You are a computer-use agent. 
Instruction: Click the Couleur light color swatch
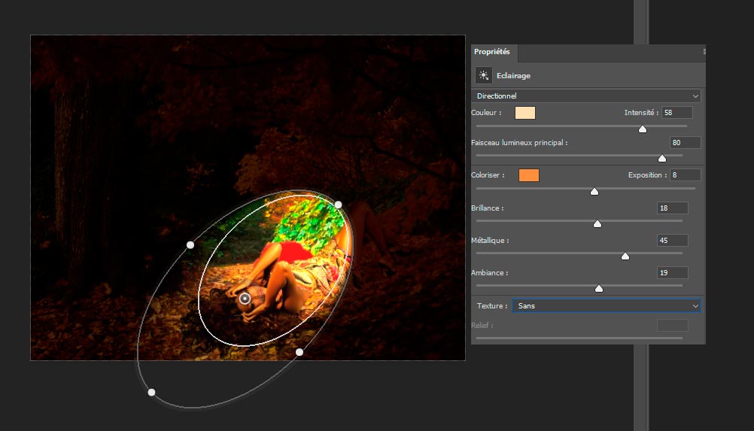pos(525,113)
